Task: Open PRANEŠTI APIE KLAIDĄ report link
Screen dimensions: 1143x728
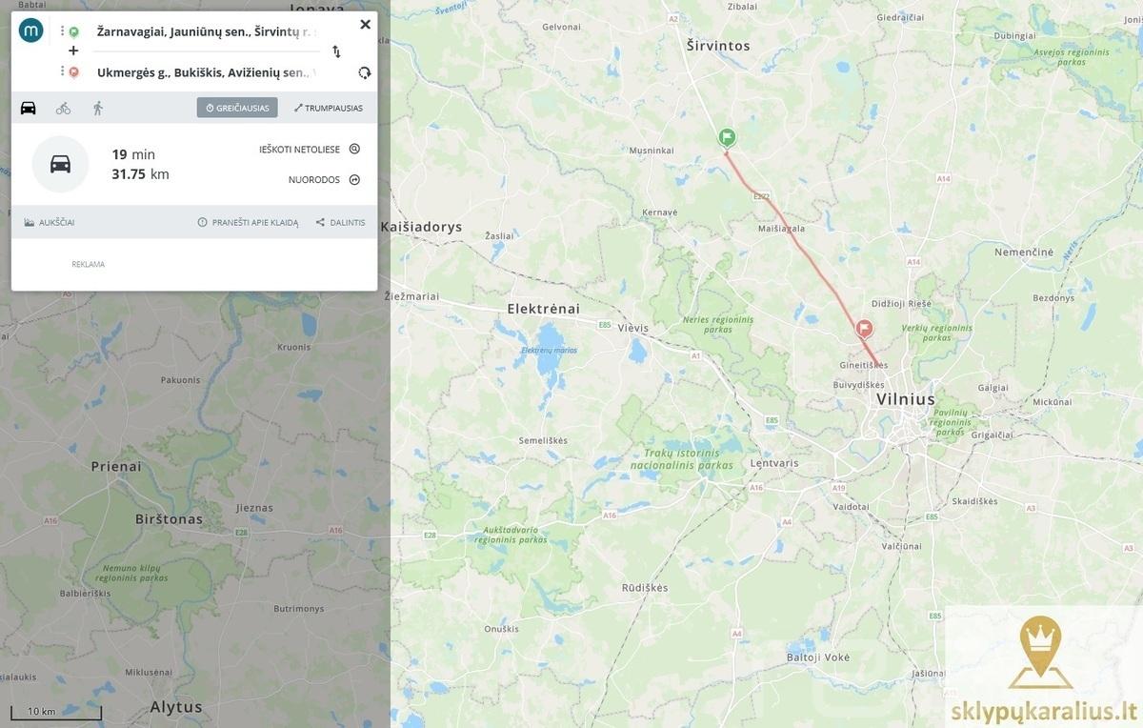Action: click(x=248, y=222)
